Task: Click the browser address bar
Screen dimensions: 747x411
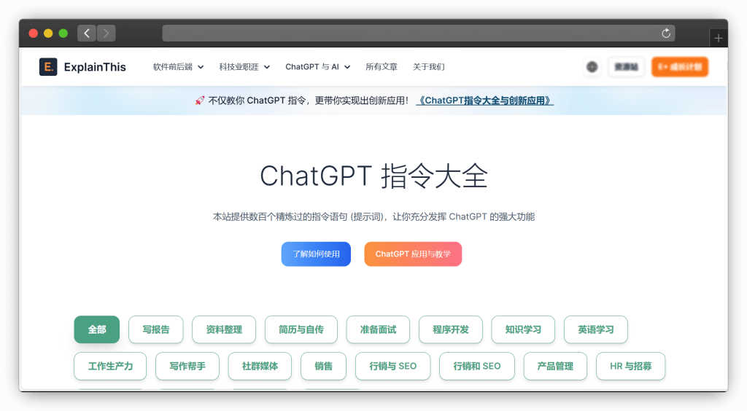Action: click(x=418, y=34)
